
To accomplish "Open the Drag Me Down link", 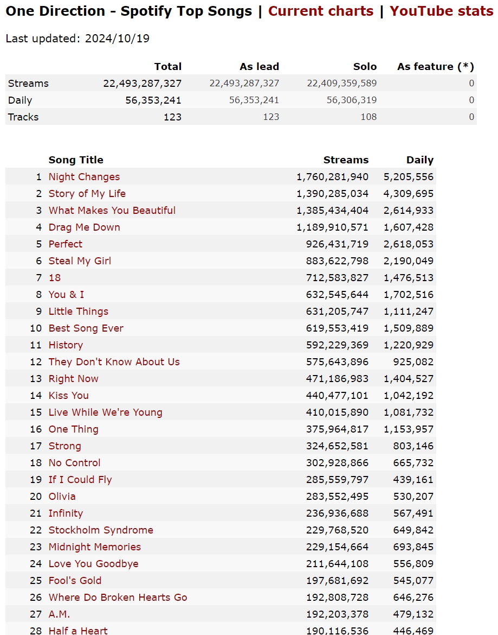I will pyautogui.click(x=84, y=227).
